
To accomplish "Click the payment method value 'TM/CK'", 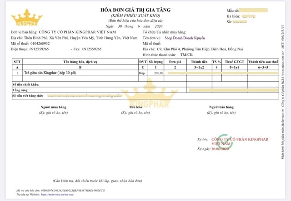I will 186,54.
